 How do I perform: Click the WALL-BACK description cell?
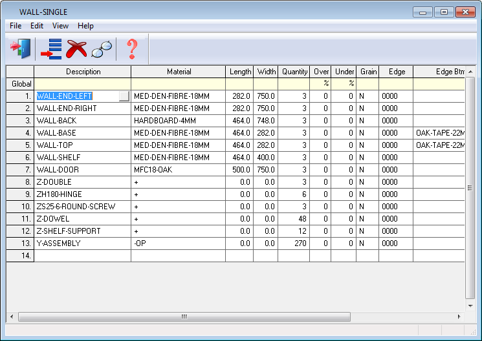83,121
